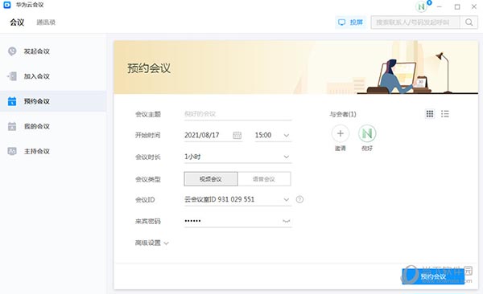Open the user avatar N at top
This screenshot has height=294, width=483.
[x=421, y=6]
